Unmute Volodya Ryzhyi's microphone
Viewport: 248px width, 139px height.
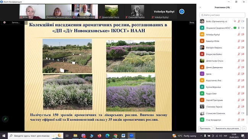point(239,34)
